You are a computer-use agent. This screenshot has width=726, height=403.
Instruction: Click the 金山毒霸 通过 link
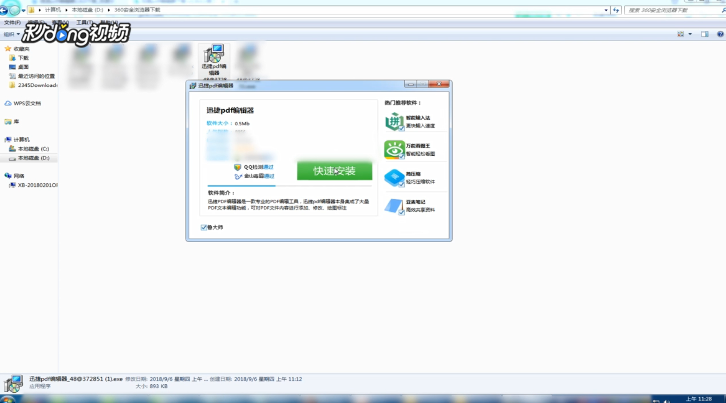point(269,176)
